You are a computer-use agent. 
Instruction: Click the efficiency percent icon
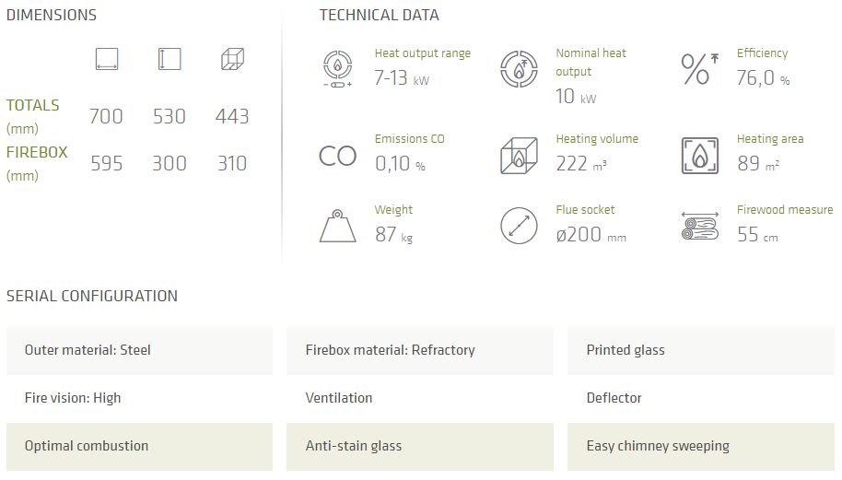[698, 69]
